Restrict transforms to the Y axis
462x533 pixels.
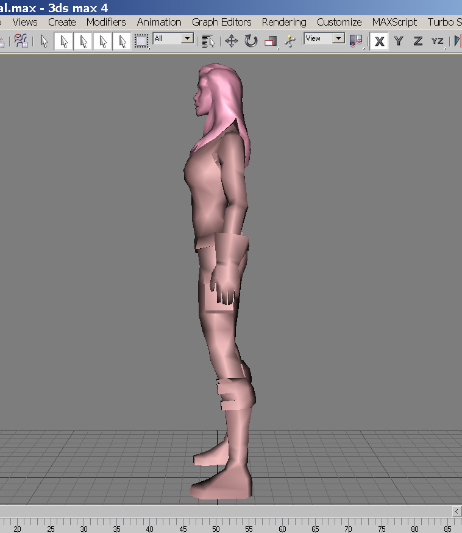click(399, 41)
